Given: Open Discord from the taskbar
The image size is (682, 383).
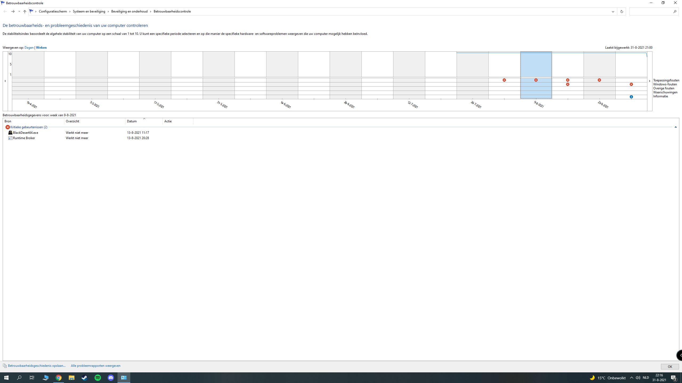Looking at the screenshot, I should (111, 378).
